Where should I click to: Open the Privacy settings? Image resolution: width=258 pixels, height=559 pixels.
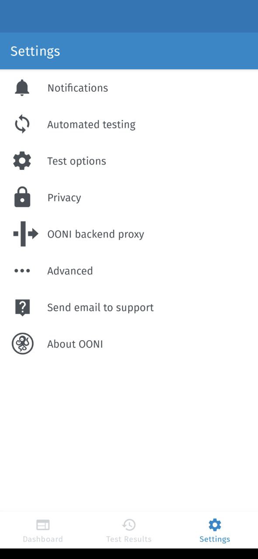129,197
